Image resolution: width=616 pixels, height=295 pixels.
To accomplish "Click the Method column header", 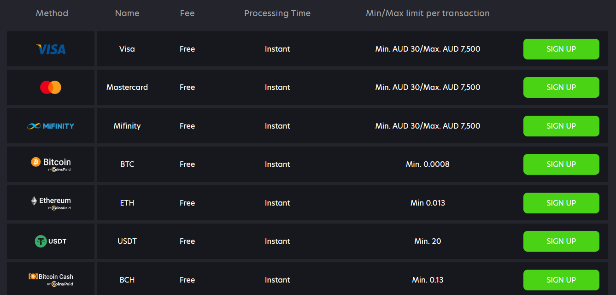I will pyautogui.click(x=52, y=13).
